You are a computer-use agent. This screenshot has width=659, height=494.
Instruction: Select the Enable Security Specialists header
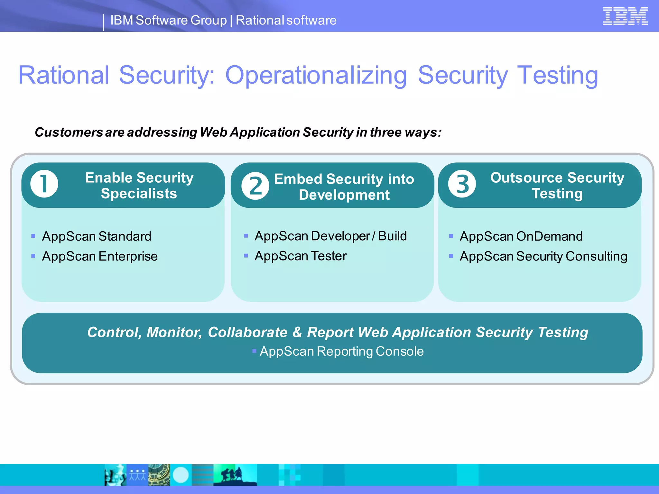(139, 186)
